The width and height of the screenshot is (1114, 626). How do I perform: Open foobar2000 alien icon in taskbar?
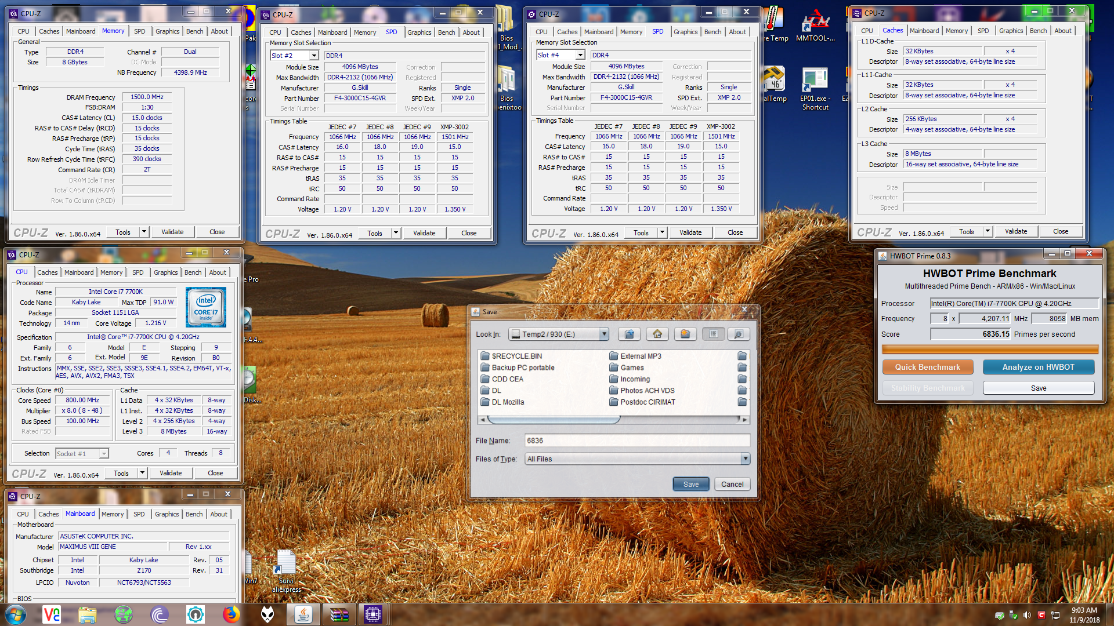click(x=267, y=614)
